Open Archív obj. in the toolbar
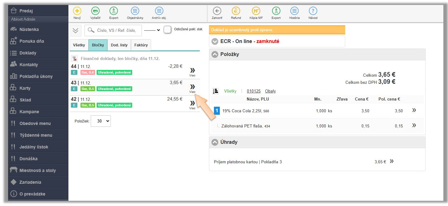448x206 pixels. 159,11
